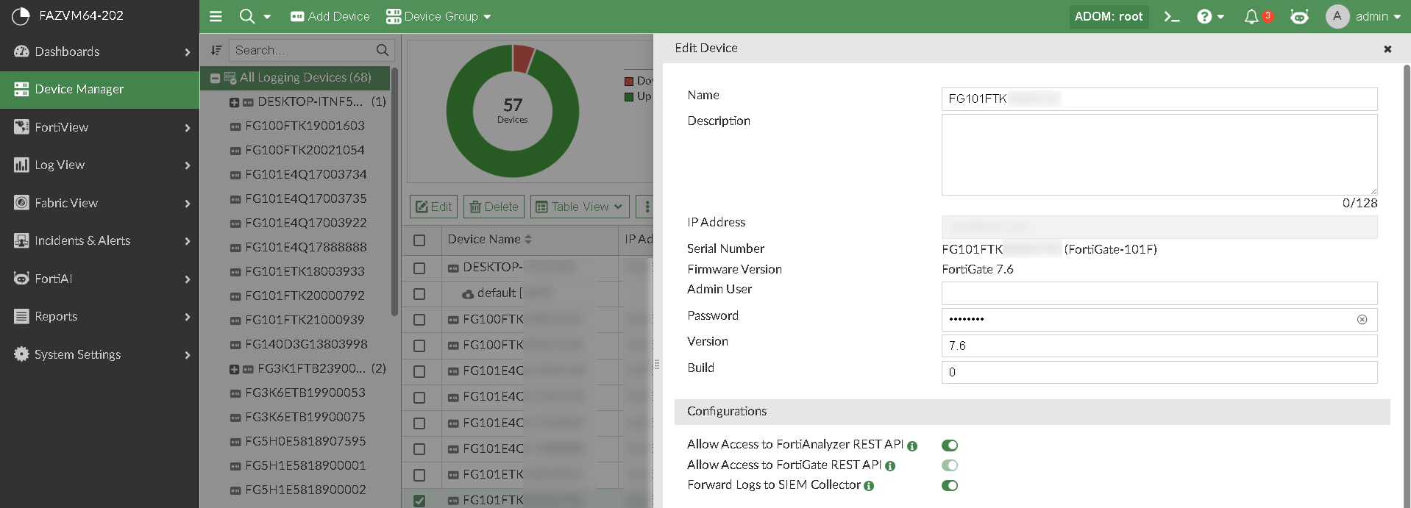Toggle the hamburger sidebar menu icon
The height and width of the screenshot is (508, 1411).
click(x=216, y=16)
